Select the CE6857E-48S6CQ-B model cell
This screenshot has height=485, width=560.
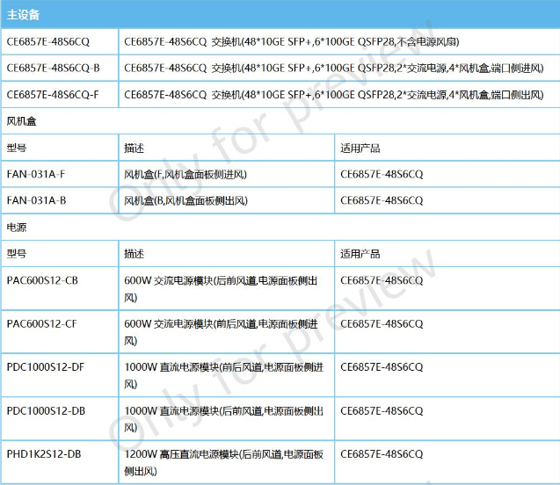pos(53,67)
